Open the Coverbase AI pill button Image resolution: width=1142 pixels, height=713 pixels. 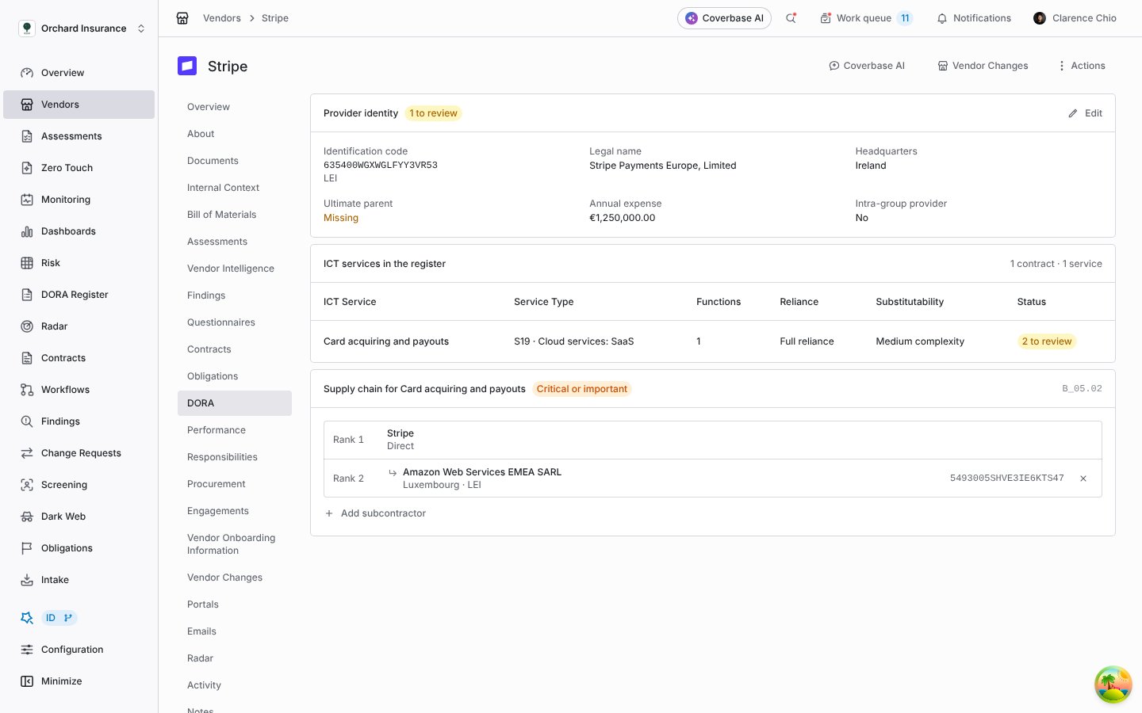point(724,18)
